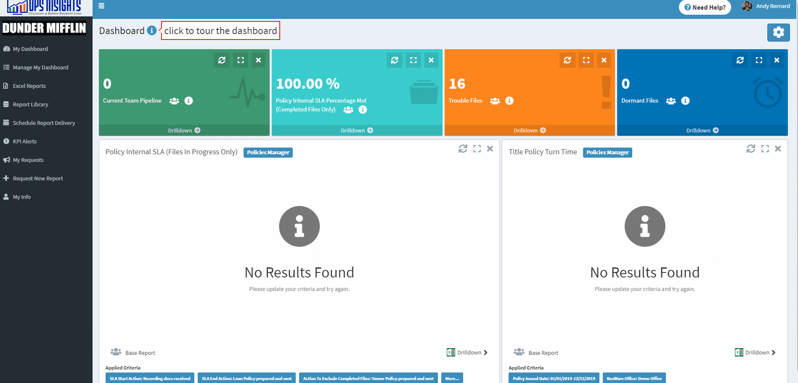Image resolution: width=798 pixels, height=383 pixels.
Task: Select Schedule Report Delivery menu item
Action: [44, 123]
